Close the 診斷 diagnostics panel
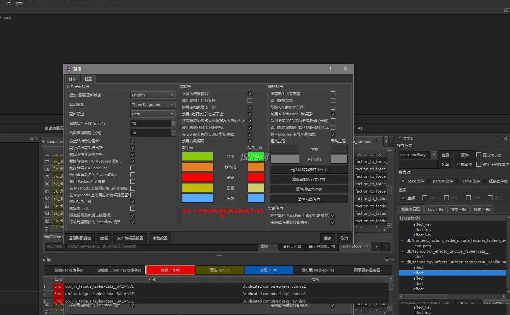 (x=392, y=259)
